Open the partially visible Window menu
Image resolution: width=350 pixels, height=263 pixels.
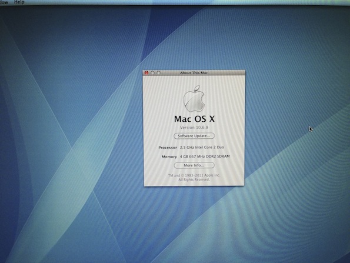point(4,2)
